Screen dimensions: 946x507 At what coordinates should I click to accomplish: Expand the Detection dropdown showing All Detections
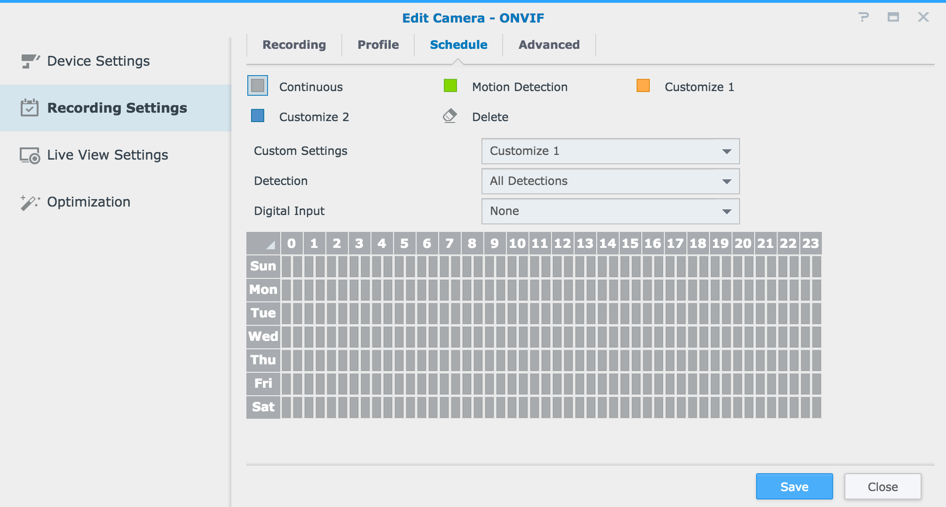[x=609, y=181]
